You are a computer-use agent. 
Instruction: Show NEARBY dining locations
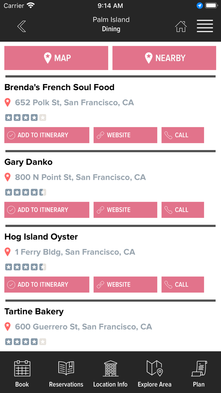click(x=164, y=58)
